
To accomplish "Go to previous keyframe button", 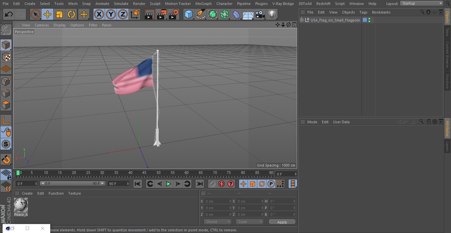I will pos(150,184).
